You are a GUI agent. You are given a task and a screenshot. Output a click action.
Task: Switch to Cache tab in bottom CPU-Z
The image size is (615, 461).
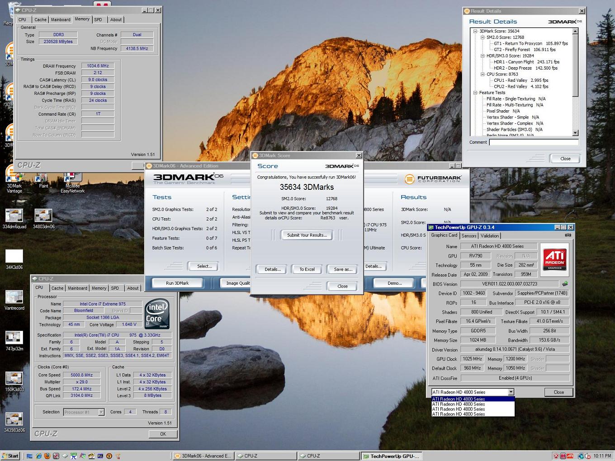57,288
